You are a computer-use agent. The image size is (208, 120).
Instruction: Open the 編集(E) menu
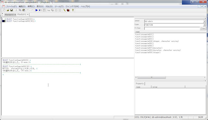coord(22,6)
